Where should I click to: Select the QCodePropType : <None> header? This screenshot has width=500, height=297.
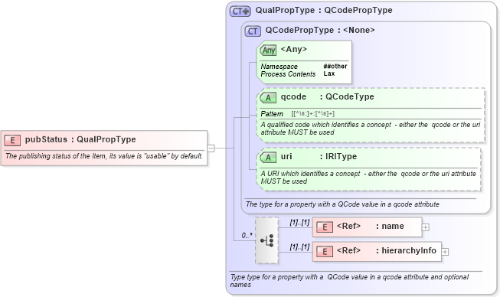tap(320, 31)
